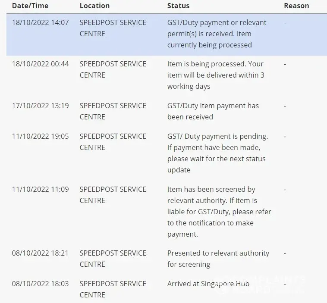
Task: Select the 18/10/2022 14:07 timestamp
Action: coord(40,22)
